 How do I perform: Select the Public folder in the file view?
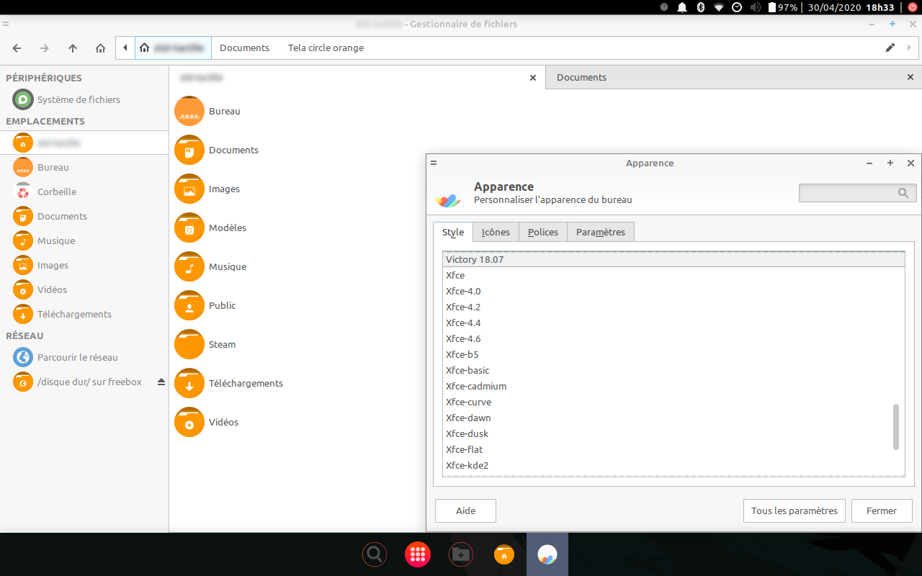pos(205,305)
